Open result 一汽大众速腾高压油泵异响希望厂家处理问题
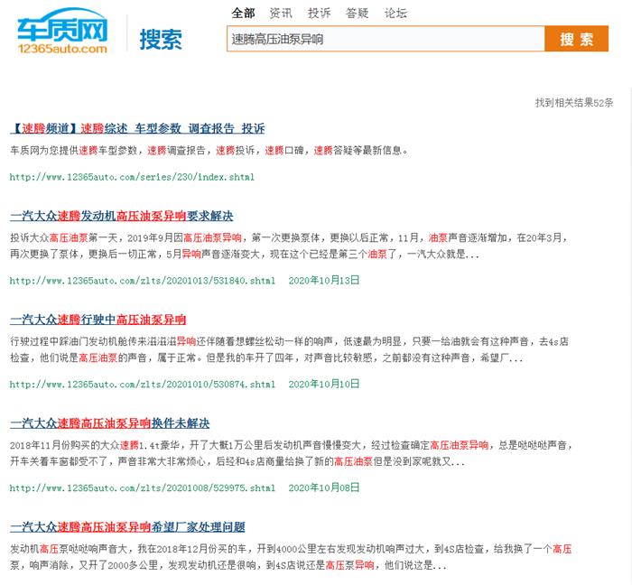The image size is (632, 585). pyautogui.click(x=127, y=526)
